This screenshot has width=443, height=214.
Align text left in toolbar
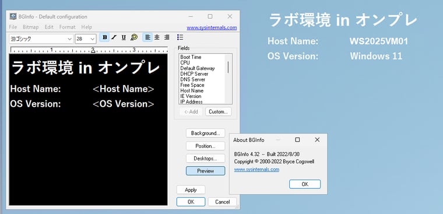click(x=147, y=37)
